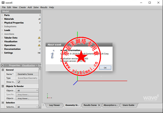Expand the Tabular Data node
The height and width of the screenshot is (113, 163).
tap(2, 38)
